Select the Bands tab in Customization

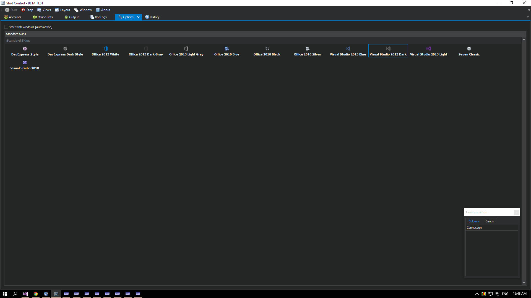point(490,221)
